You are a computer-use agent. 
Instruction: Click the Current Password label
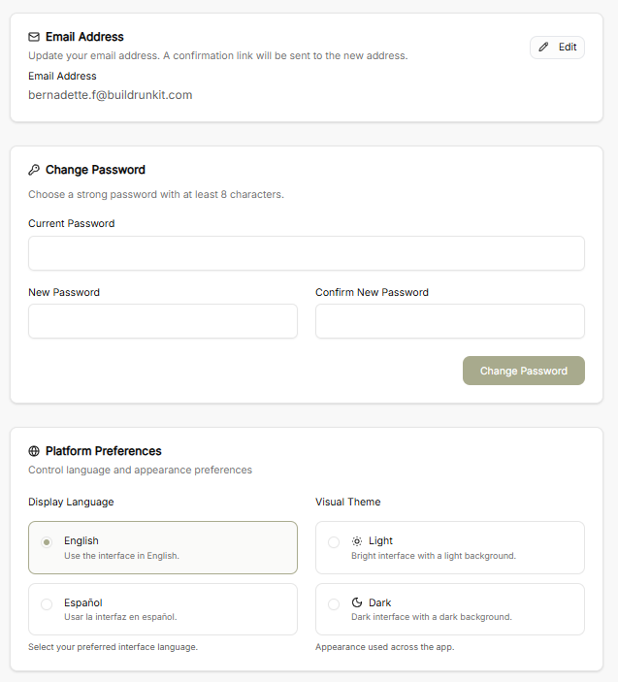click(x=72, y=223)
